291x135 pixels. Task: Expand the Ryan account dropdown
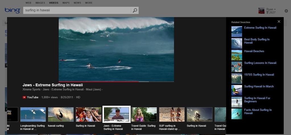pyautogui.click(x=271, y=9)
